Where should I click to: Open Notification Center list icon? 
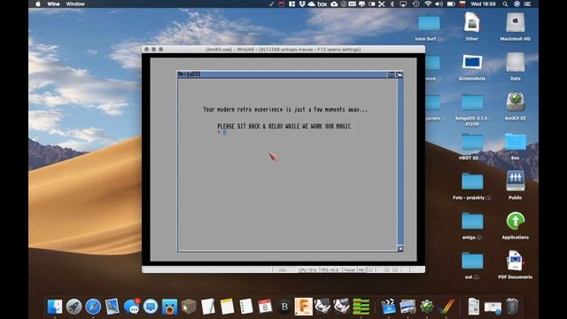click(528, 4)
